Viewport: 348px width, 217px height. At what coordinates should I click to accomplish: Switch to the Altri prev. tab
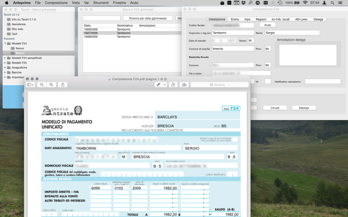[x=301, y=19]
